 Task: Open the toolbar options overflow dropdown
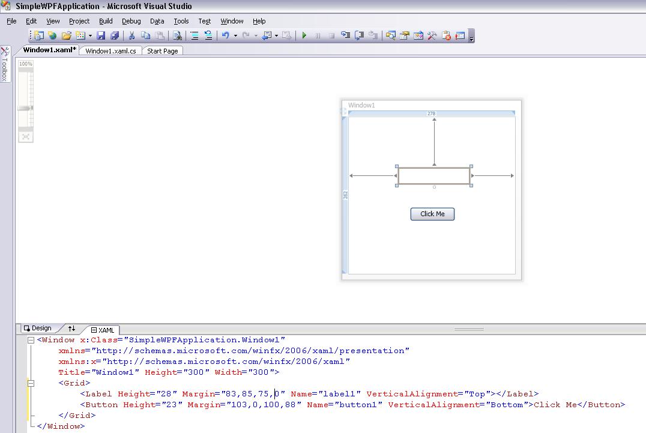coord(471,37)
